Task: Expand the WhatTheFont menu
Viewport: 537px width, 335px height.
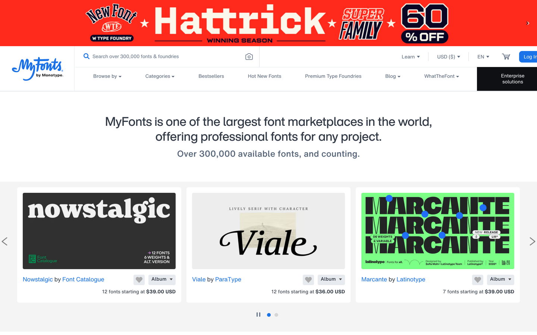Action: (x=442, y=76)
